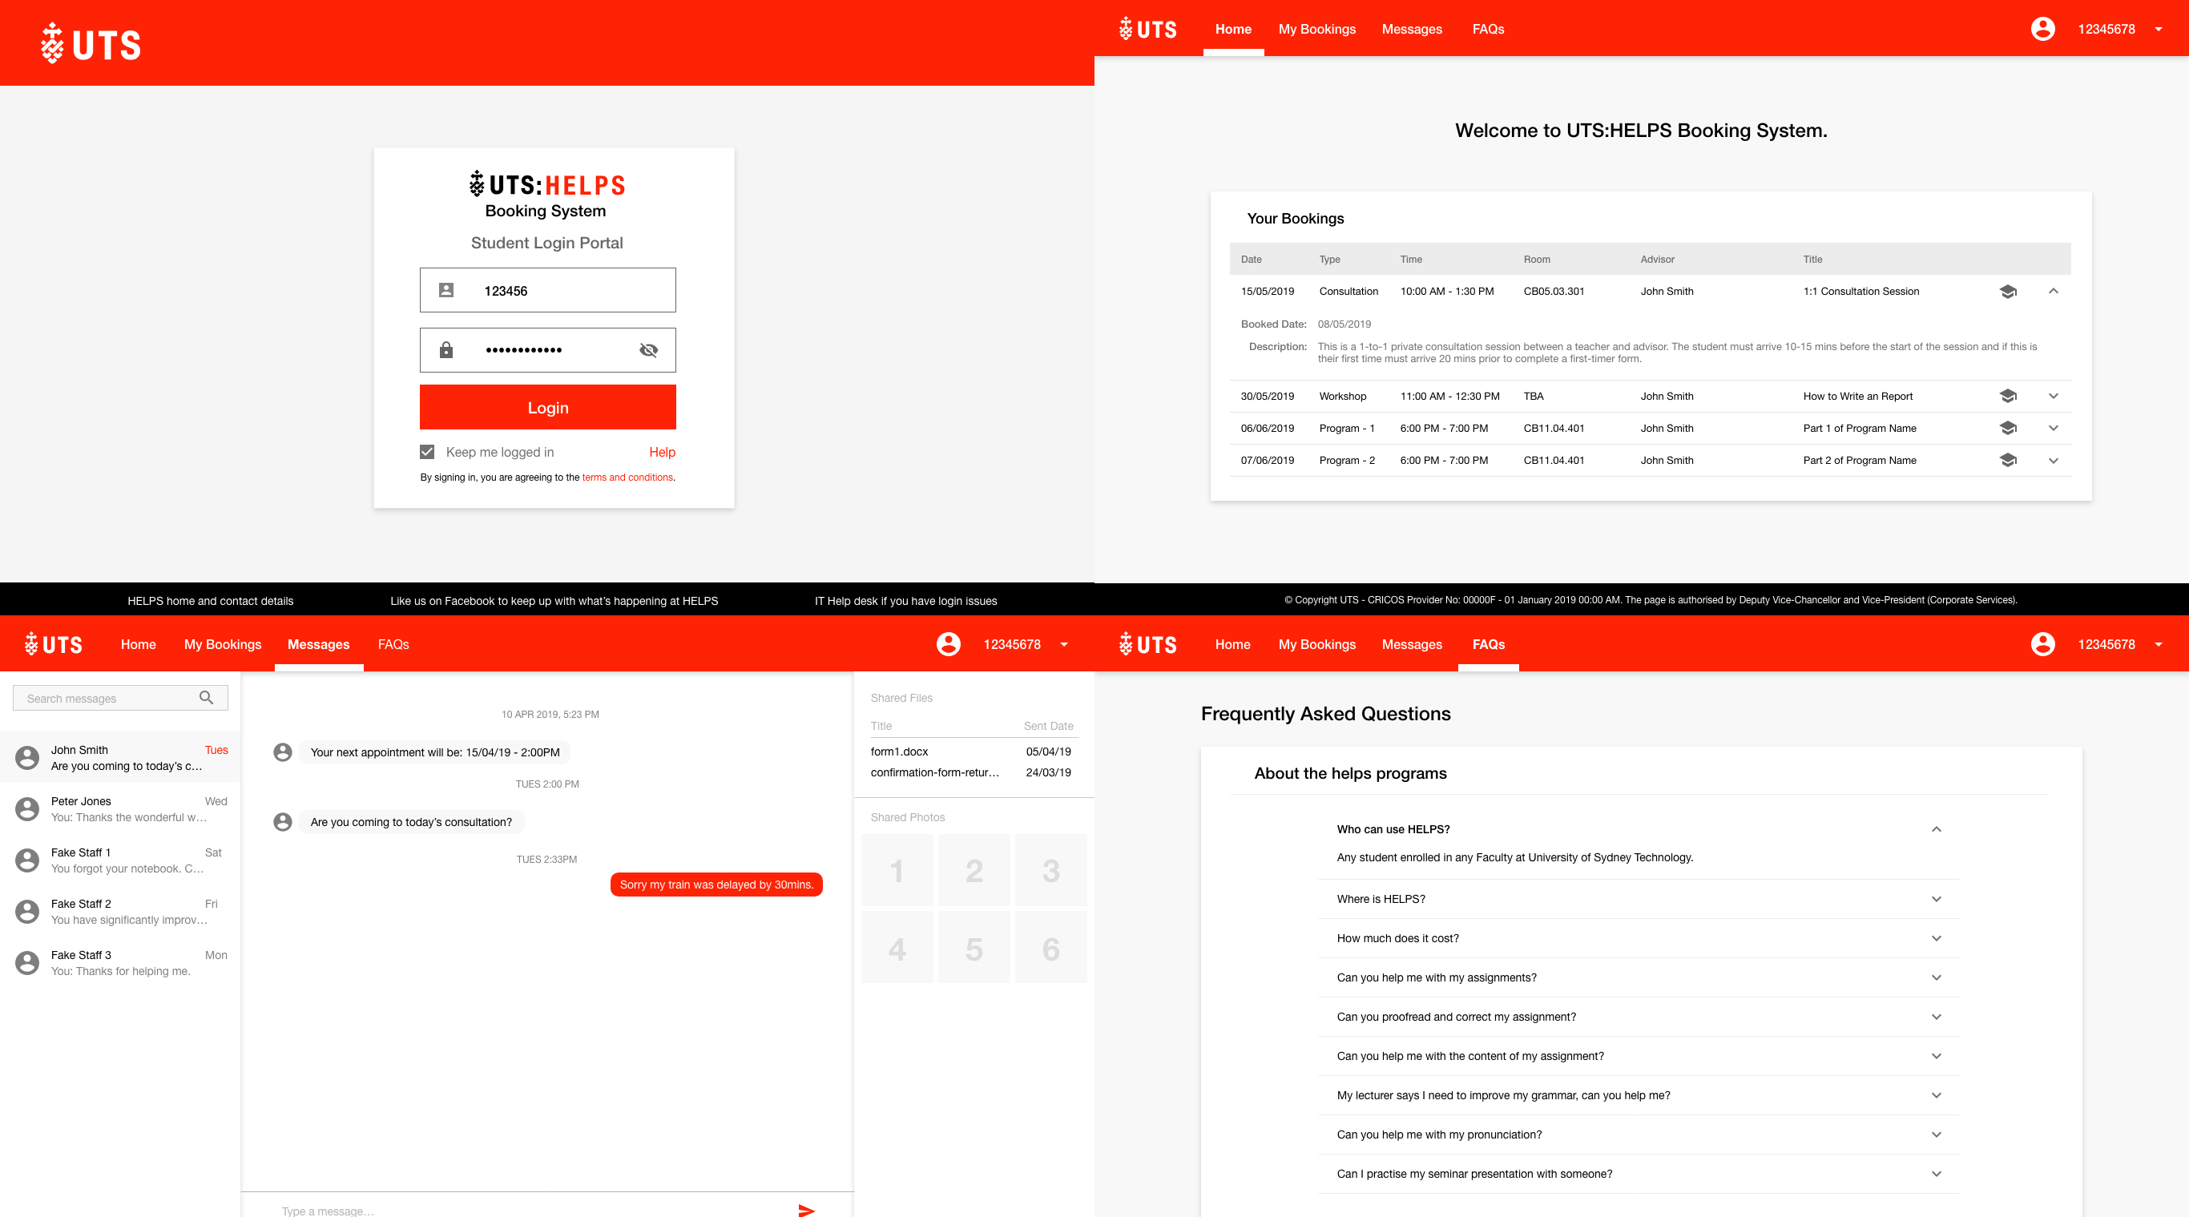Click Peter Jones's avatar in conversation list
2189x1217 pixels.
click(27, 809)
